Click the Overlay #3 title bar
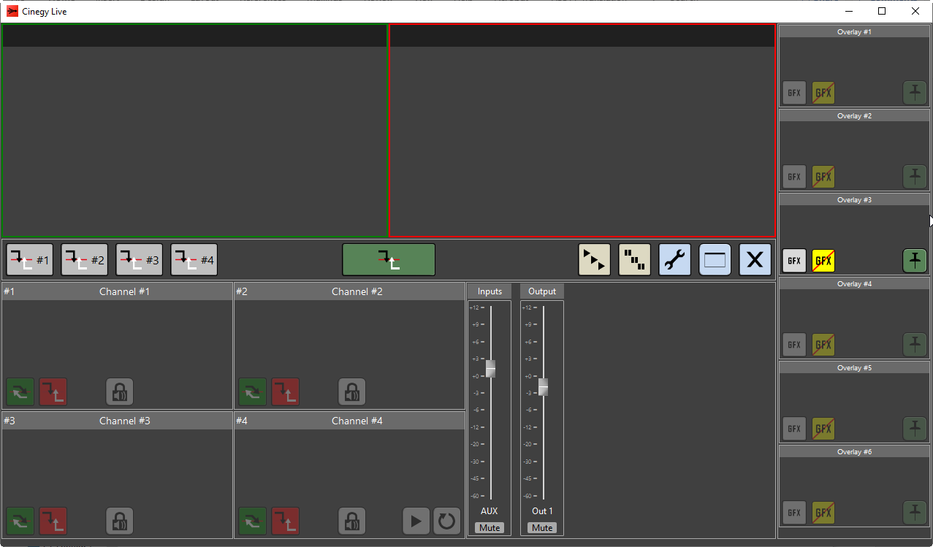933x547 pixels. 854,200
